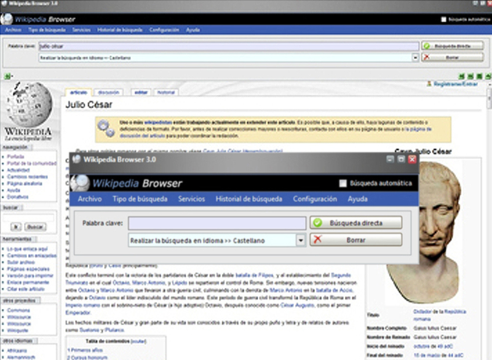Switch to the 'discusión' tab

pyautogui.click(x=109, y=92)
